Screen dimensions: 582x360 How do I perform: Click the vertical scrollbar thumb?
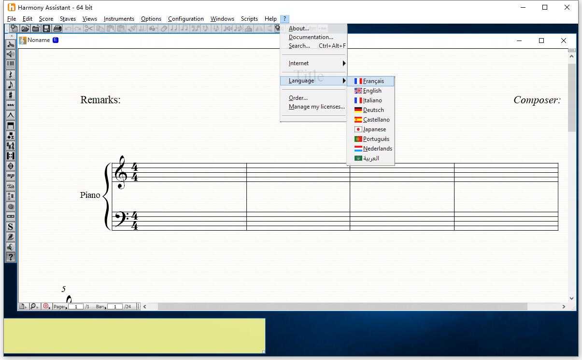click(572, 97)
